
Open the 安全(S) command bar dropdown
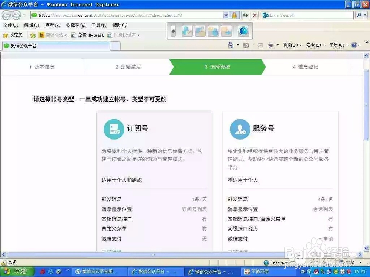(x=316, y=45)
